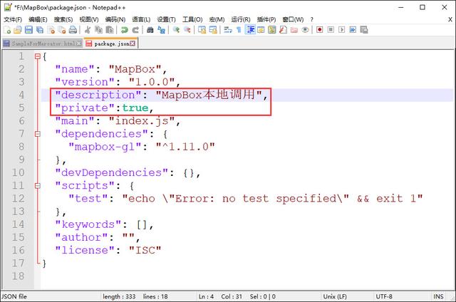Image resolution: width=456 pixels, height=302 pixels.
Task: Open Folder as Workspace toolbar icon
Action: coord(294,30)
